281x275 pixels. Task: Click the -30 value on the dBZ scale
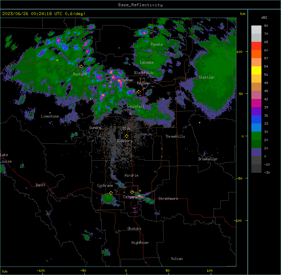(267, 172)
